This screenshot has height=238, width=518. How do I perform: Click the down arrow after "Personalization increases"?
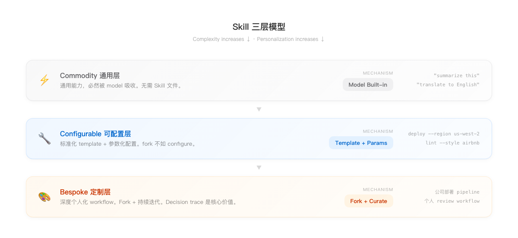click(322, 39)
